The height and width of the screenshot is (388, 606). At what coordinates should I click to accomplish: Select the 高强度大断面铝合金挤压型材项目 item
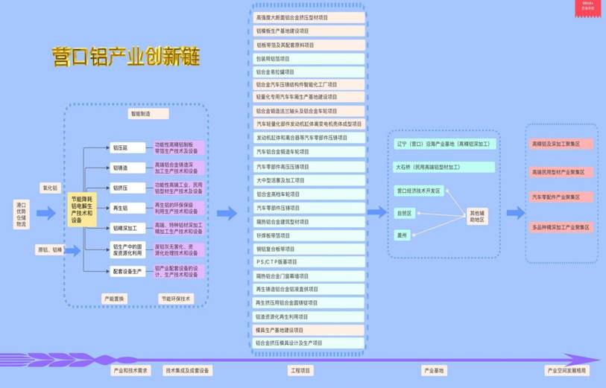[309, 17]
